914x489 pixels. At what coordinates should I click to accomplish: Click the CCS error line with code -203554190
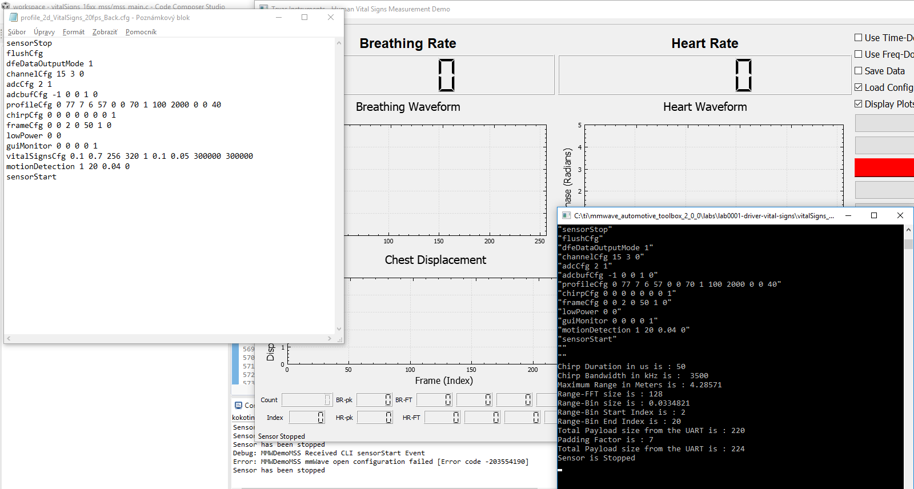tap(381, 462)
